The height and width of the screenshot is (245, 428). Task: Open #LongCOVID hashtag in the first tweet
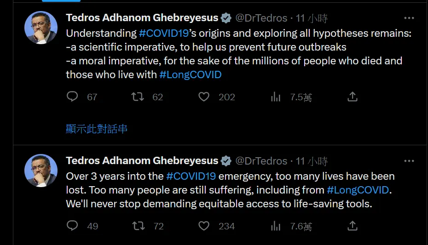pyautogui.click(x=191, y=74)
